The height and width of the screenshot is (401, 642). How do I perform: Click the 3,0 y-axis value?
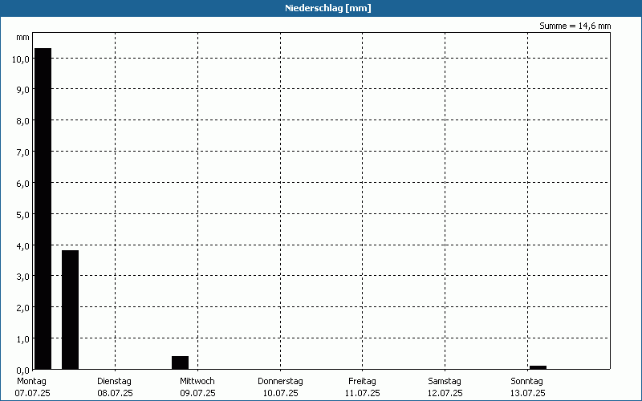click(x=23, y=277)
